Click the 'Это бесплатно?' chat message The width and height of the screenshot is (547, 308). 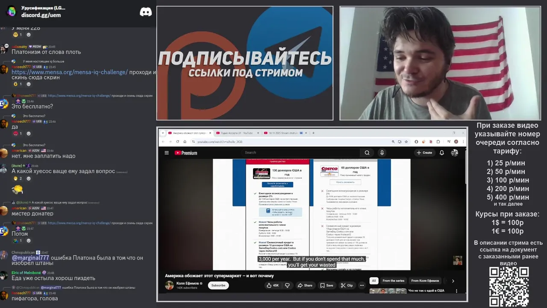[x=32, y=106]
